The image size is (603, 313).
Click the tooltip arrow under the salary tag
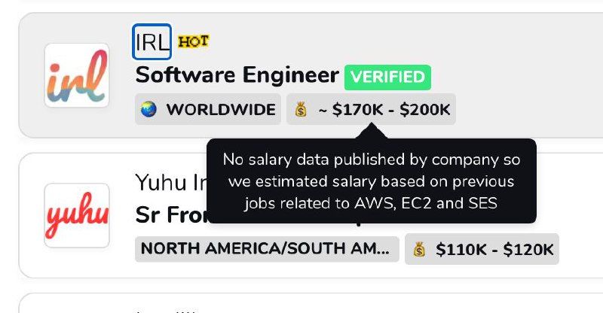click(372, 132)
